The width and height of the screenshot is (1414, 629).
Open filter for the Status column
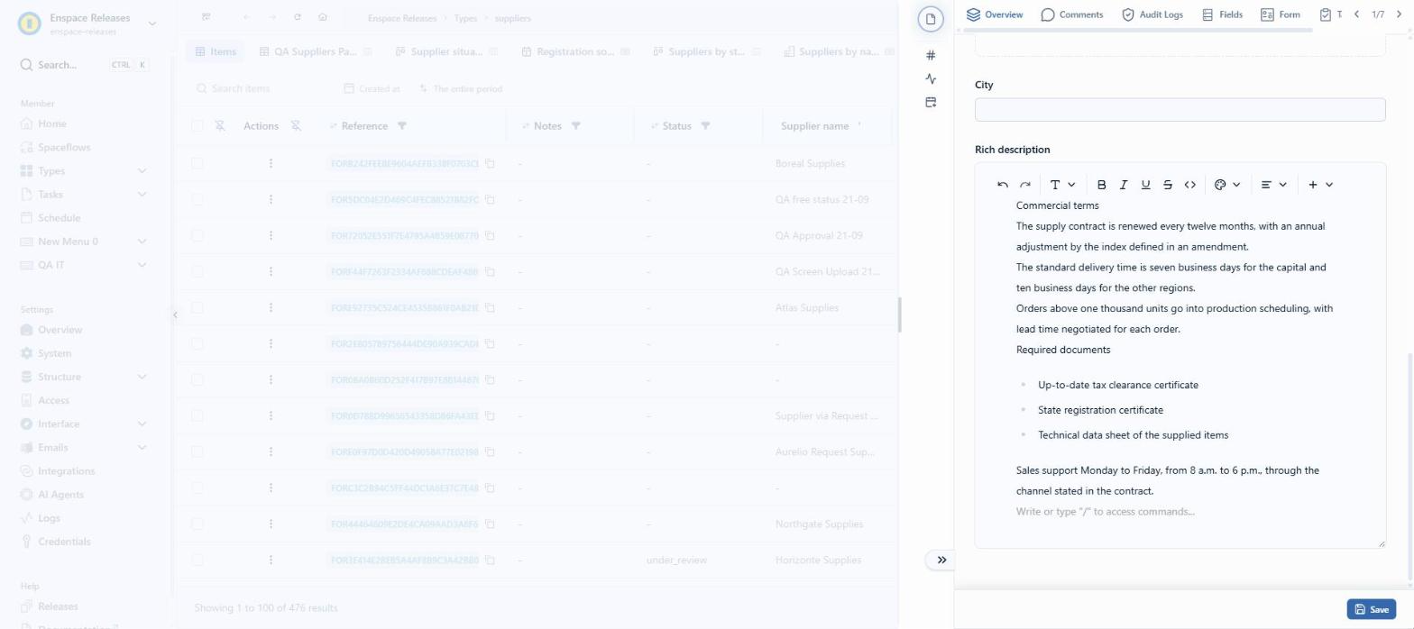coord(706,126)
